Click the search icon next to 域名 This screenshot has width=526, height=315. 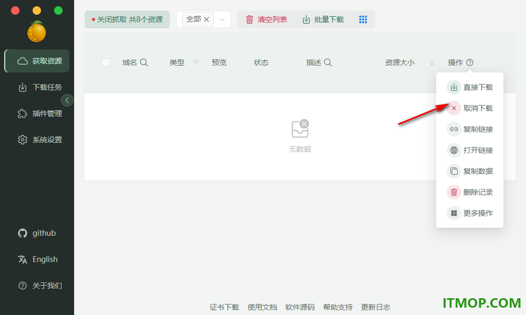(x=144, y=62)
